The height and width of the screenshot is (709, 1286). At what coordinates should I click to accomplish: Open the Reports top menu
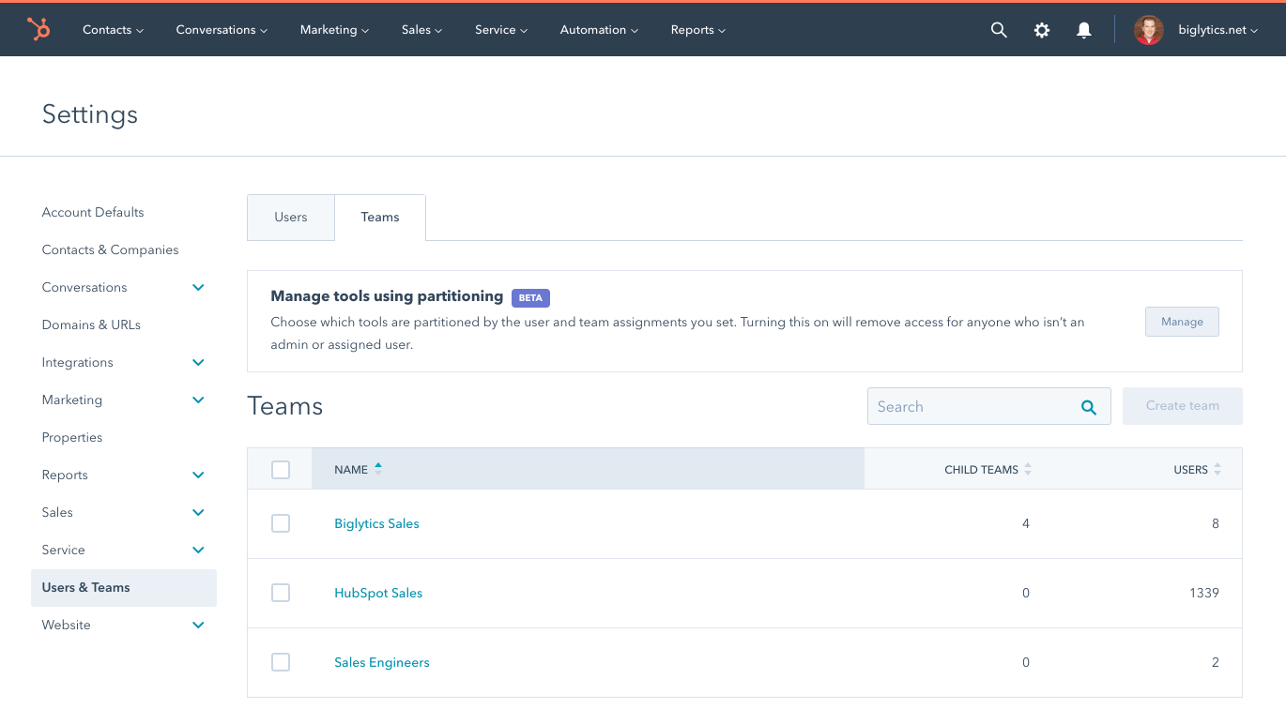pyautogui.click(x=698, y=30)
